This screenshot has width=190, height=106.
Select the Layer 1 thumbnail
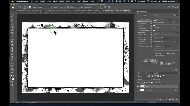coord(142,86)
